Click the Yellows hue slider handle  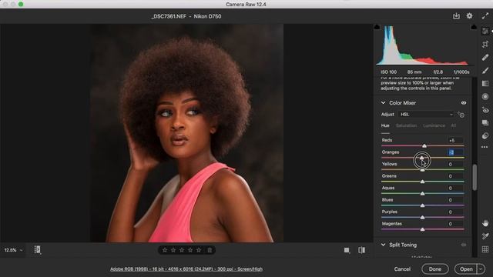click(423, 169)
